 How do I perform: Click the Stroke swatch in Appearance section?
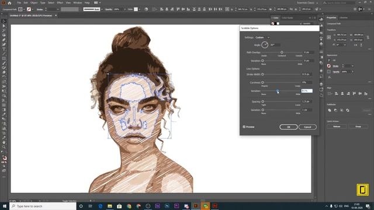[x=329, y=66]
